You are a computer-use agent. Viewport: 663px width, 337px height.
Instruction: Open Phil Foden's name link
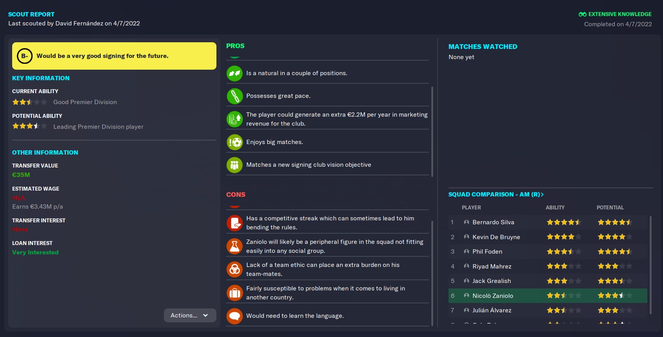(x=487, y=252)
